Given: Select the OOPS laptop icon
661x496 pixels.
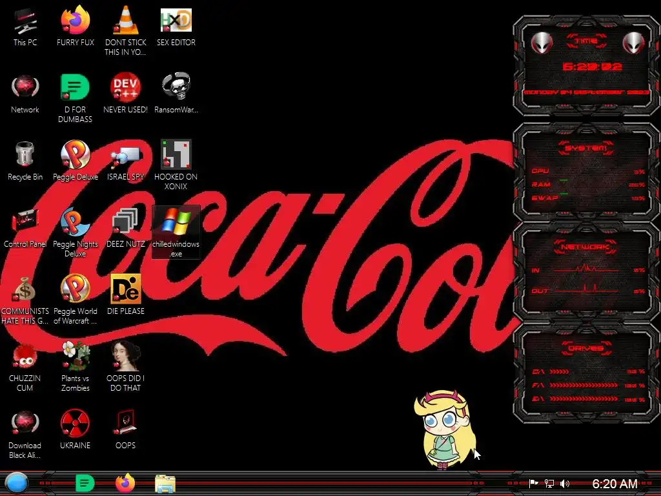Looking at the screenshot, I should 126,429.
